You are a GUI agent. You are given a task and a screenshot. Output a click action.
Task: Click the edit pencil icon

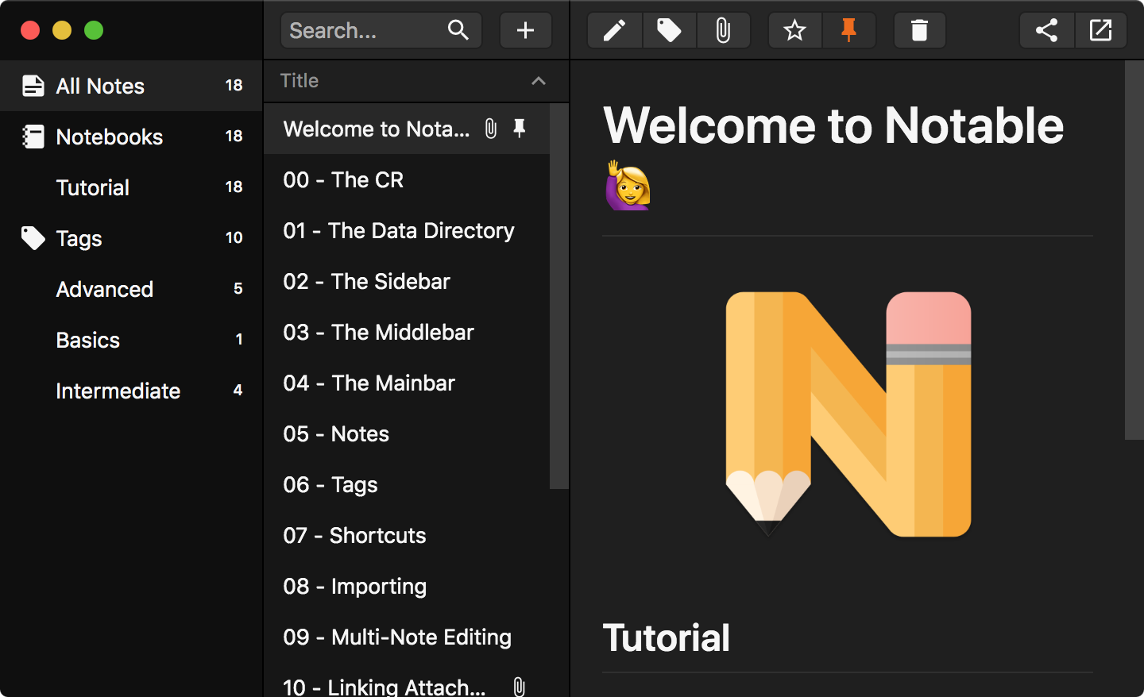614,30
